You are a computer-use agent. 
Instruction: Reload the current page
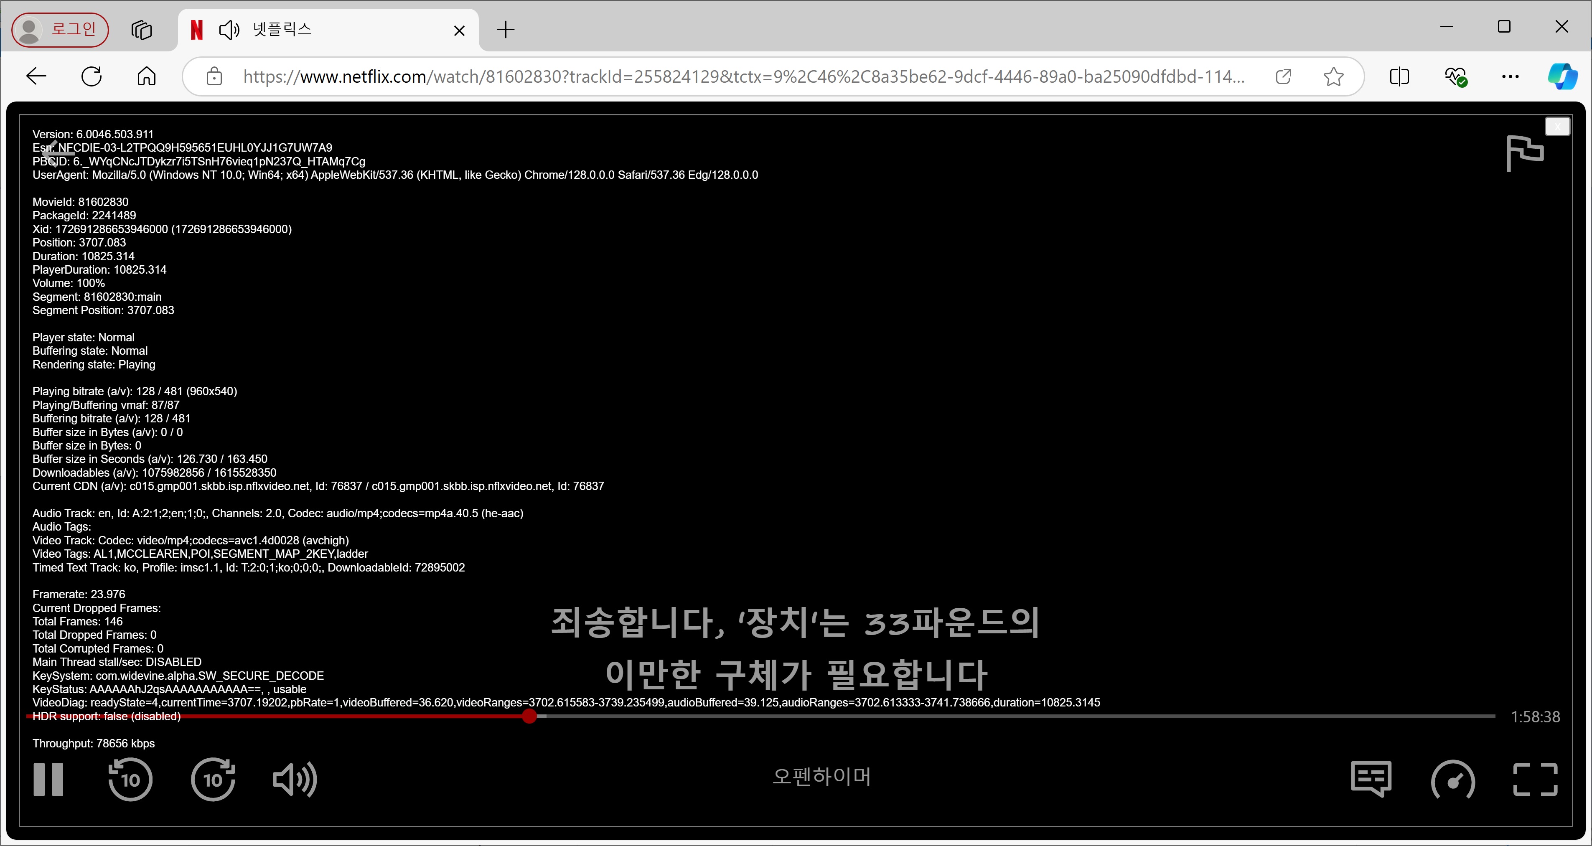pyautogui.click(x=92, y=76)
